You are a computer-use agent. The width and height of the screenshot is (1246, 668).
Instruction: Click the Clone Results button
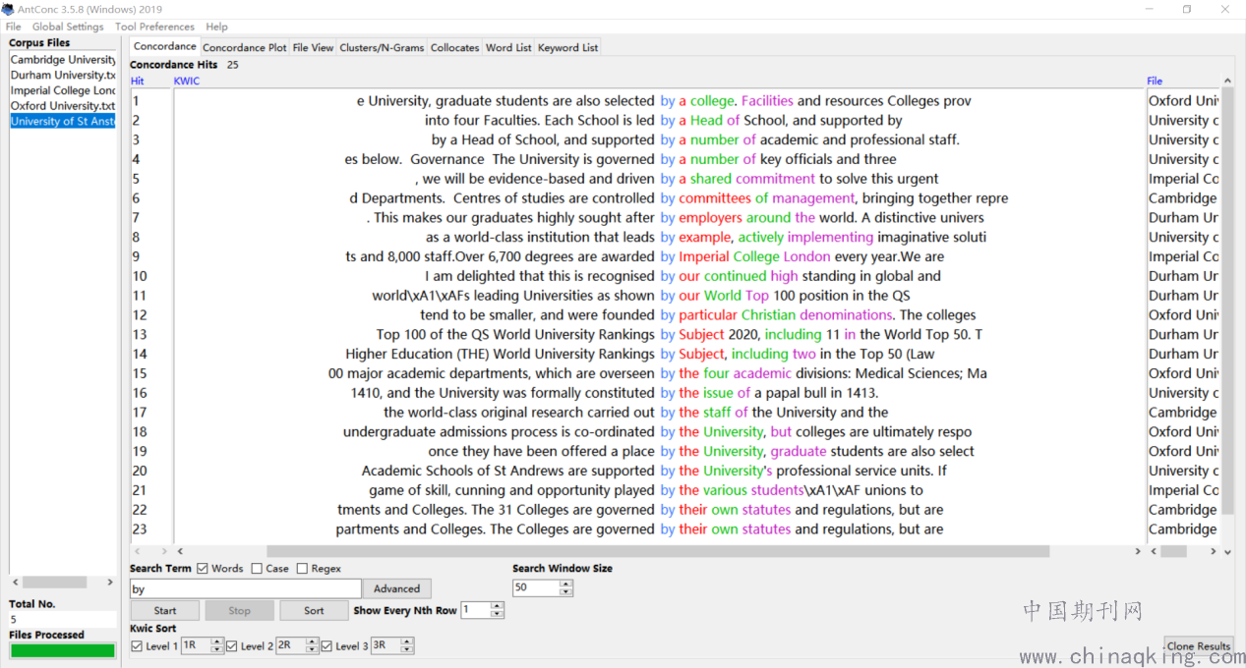click(1199, 645)
